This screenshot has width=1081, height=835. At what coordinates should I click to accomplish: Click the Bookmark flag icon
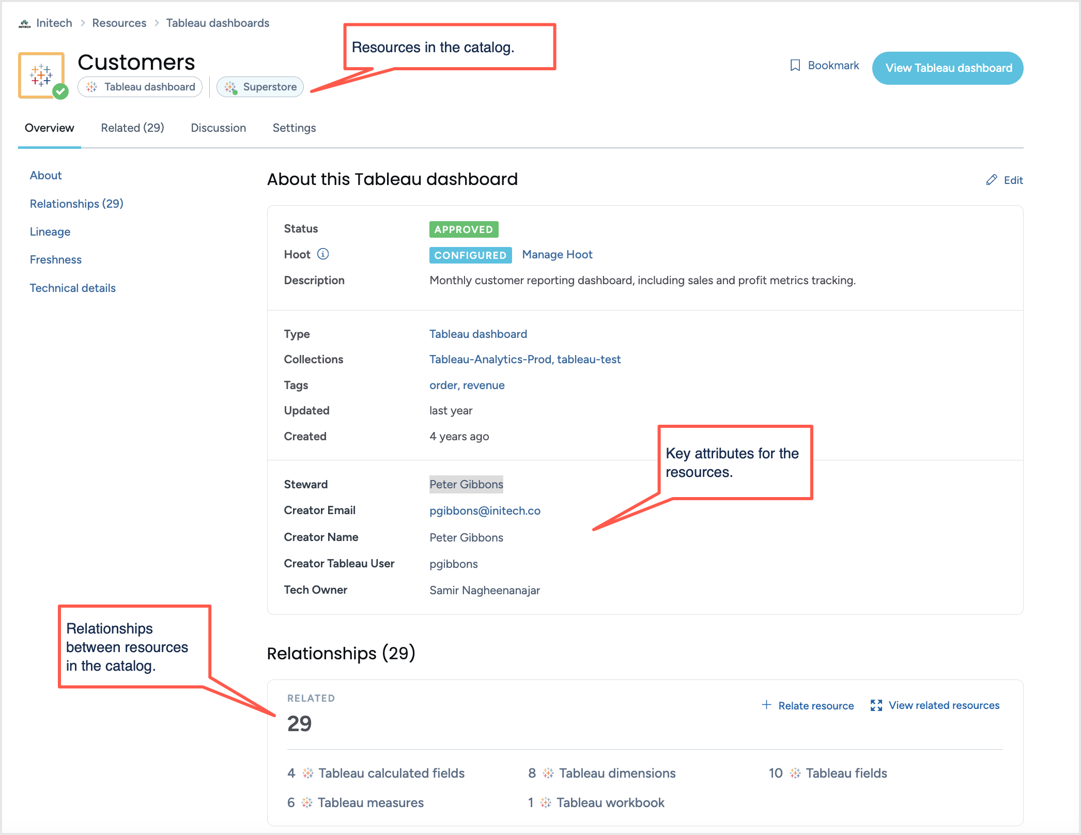coord(795,66)
